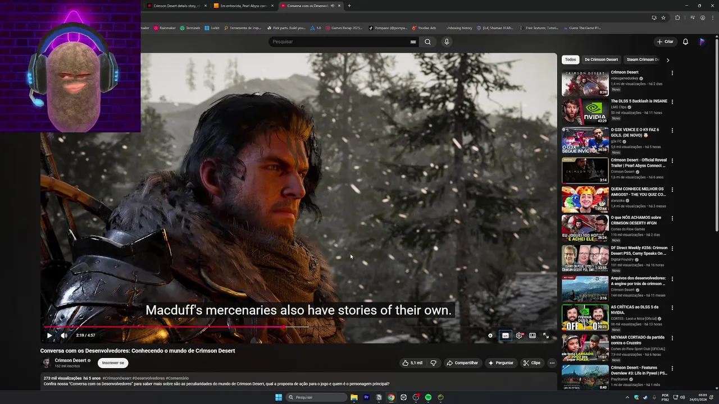Image resolution: width=719 pixels, height=404 pixels.
Task: Open the Crimson Desert channel name link
Action: (x=70, y=360)
